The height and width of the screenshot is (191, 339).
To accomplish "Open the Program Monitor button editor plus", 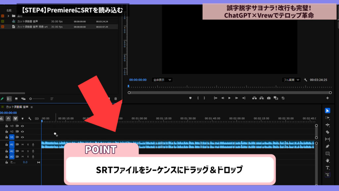I will click(327, 98).
